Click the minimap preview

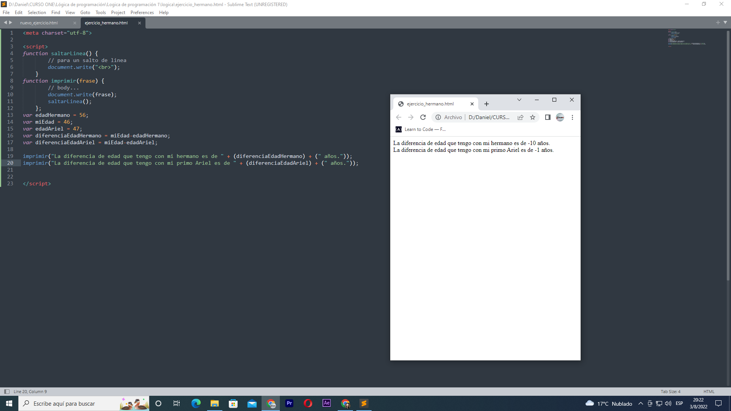tap(686, 37)
